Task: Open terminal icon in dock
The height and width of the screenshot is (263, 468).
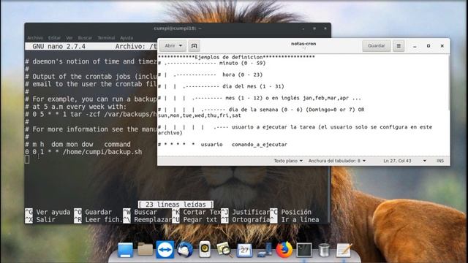Action: coord(304,250)
